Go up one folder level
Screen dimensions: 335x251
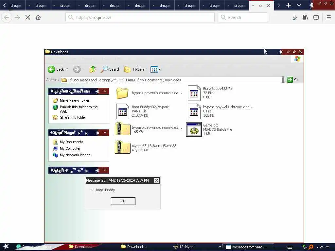click(93, 69)
